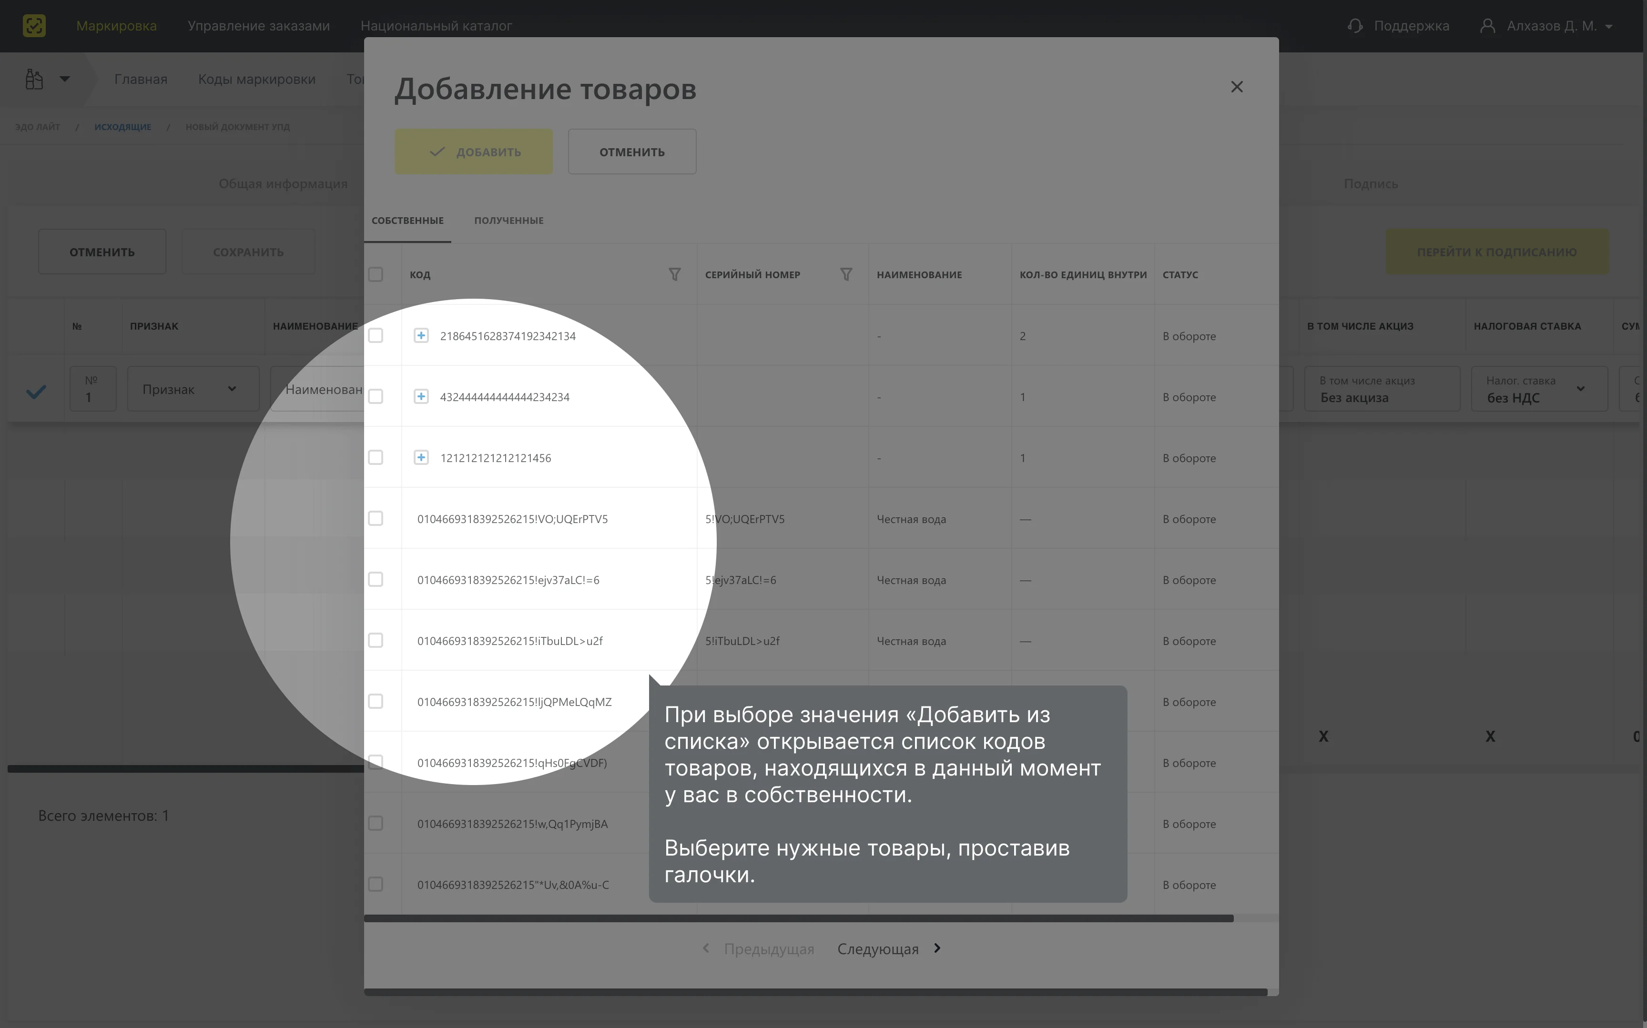Click serial number 5!VO;UQErPTV5 cell
Screen dimensions: 1647x1028
[x=744, y=519]
